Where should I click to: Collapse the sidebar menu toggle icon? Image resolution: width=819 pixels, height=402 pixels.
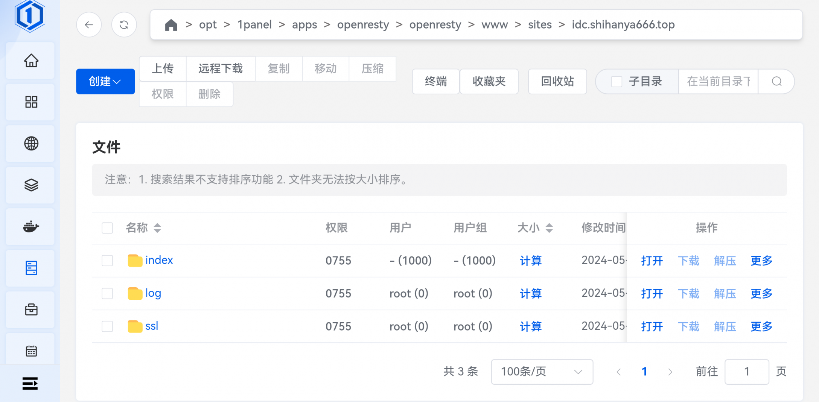click(x=30, y=384)
